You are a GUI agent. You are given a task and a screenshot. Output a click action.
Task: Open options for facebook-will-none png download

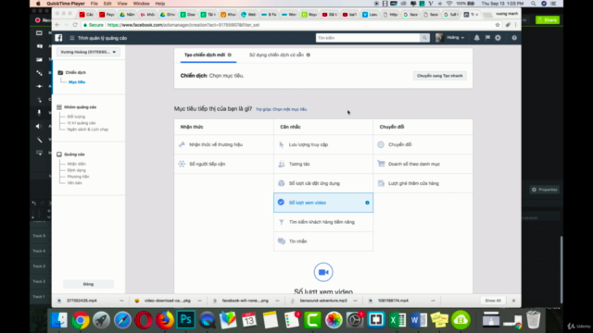tap(277, 301)
